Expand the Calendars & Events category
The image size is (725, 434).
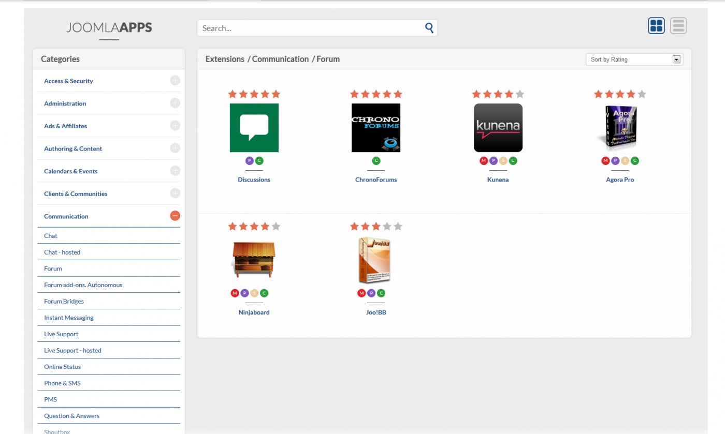(x=175, y=171)
